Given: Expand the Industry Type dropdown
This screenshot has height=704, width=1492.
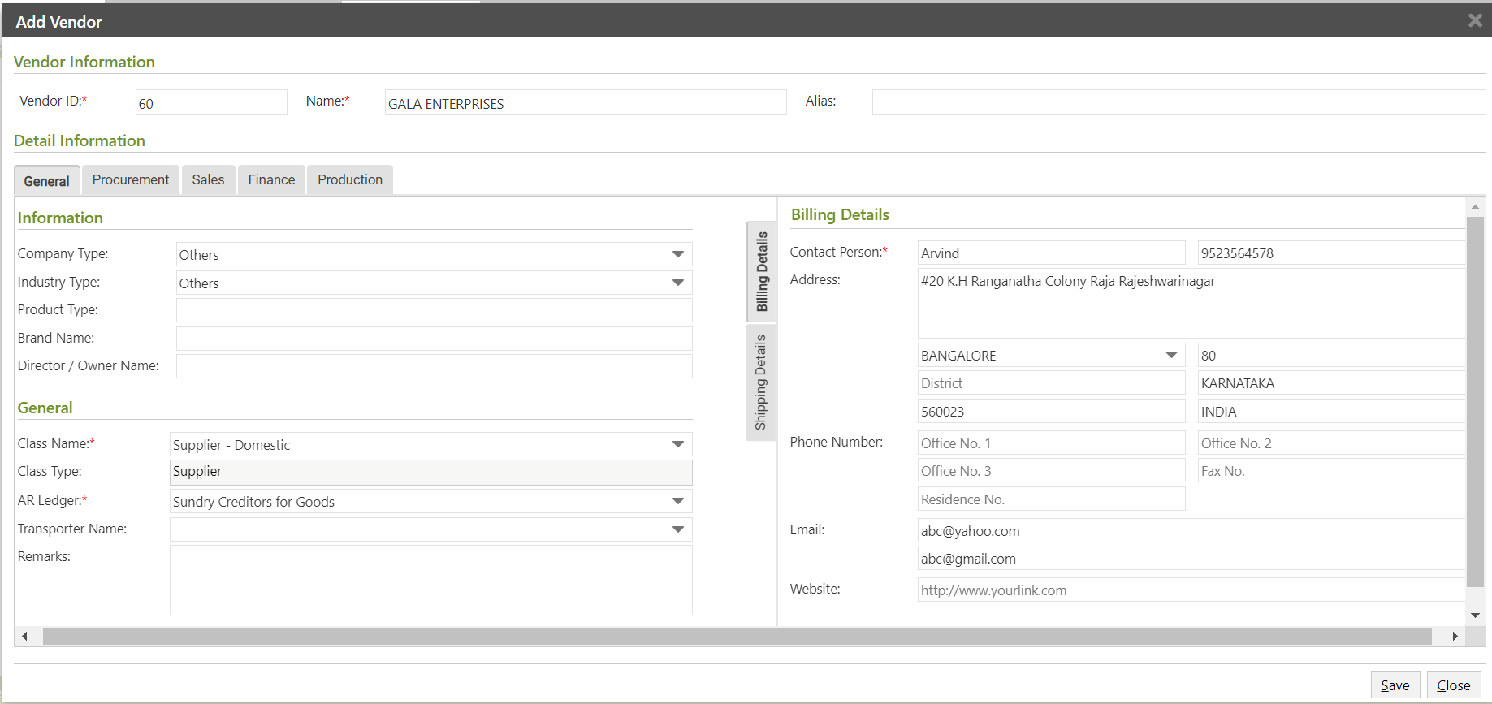Looking at the screenshot, I should pos(678,283).
